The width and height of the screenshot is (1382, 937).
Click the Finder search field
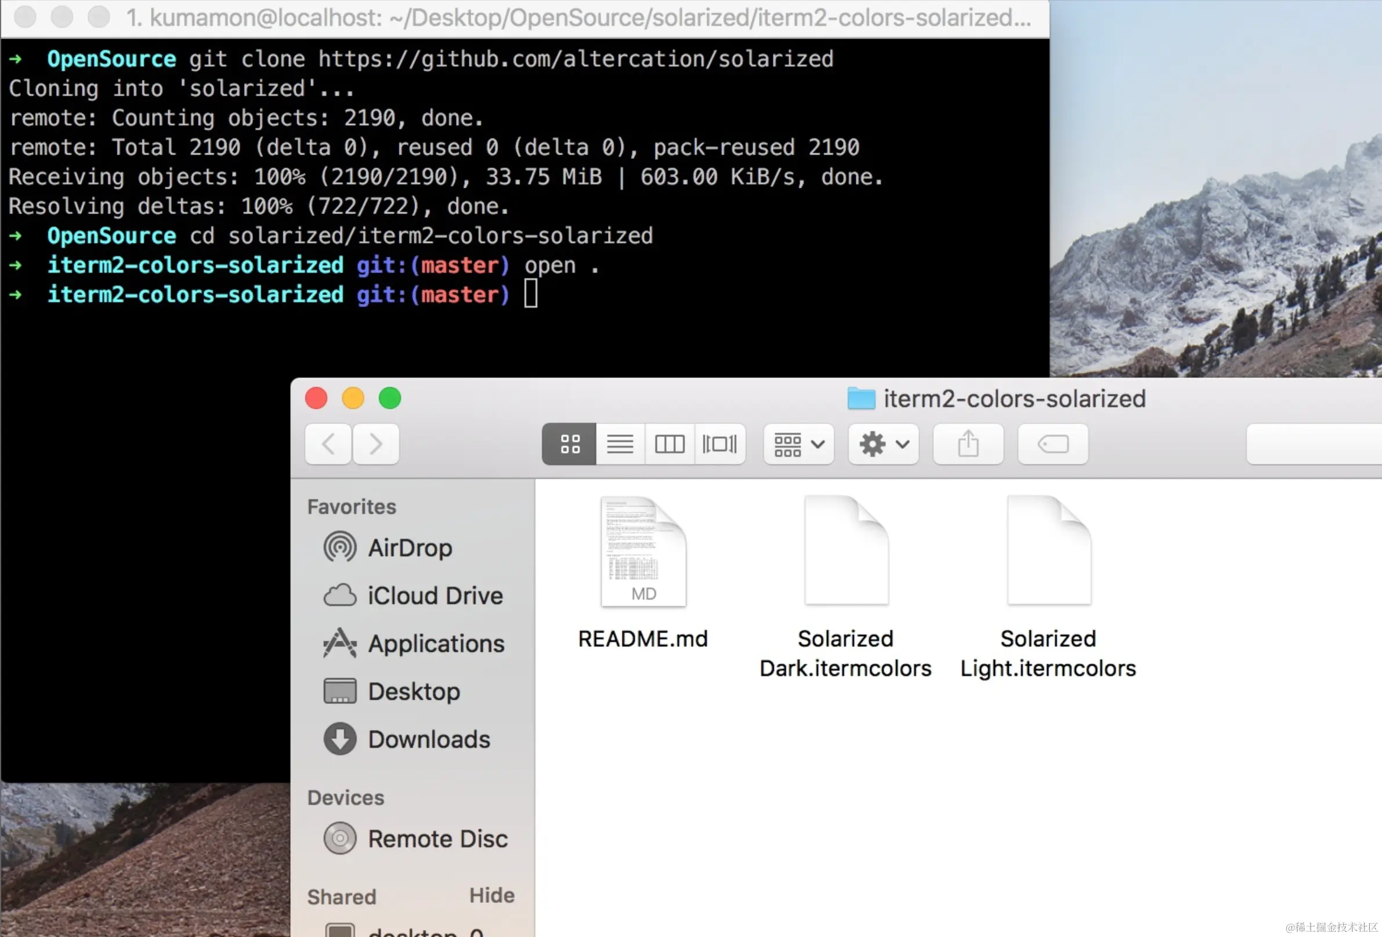pos(1314,444)
